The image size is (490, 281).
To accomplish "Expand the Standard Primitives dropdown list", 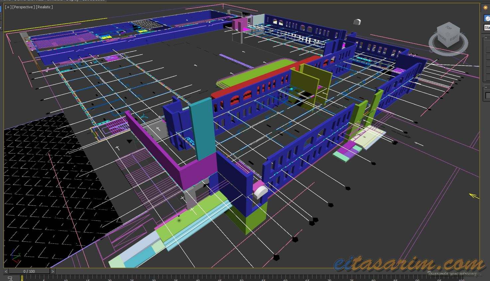I will pos(487,28).
